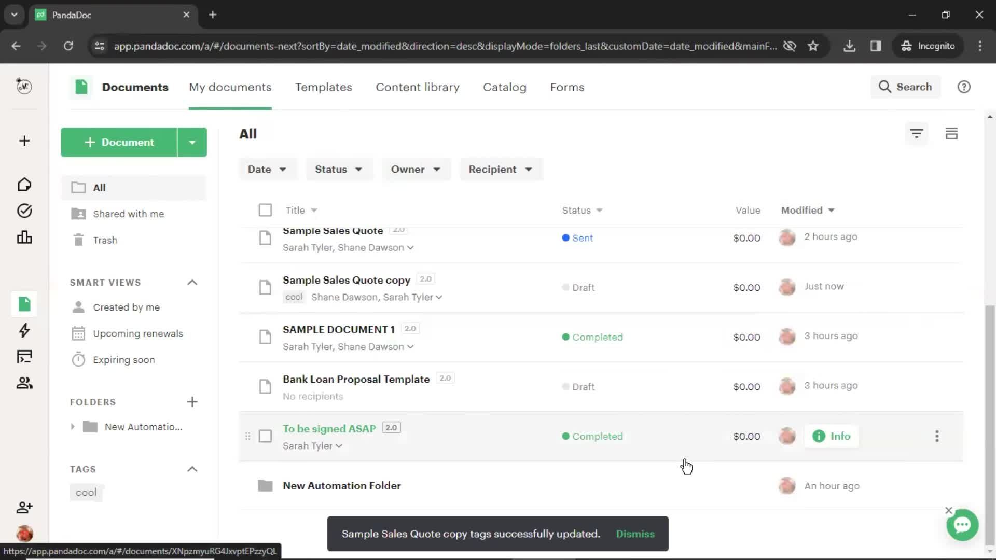The height and width of the screenshot is (560, 996).
Task: Open the Rooms icon in left rail
Action: click(24, 357)
